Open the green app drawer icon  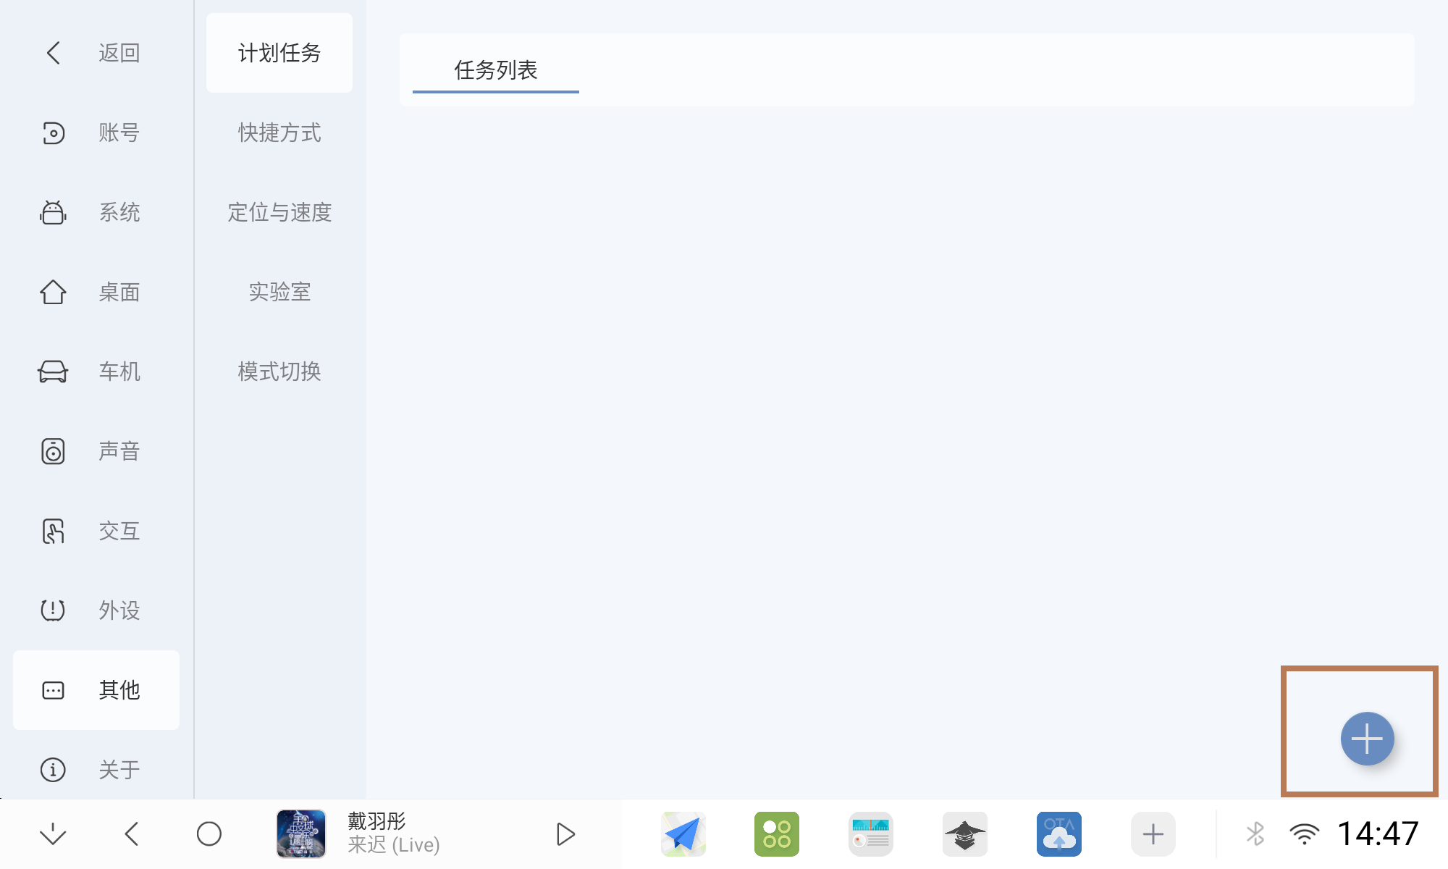tap(777, 834)
